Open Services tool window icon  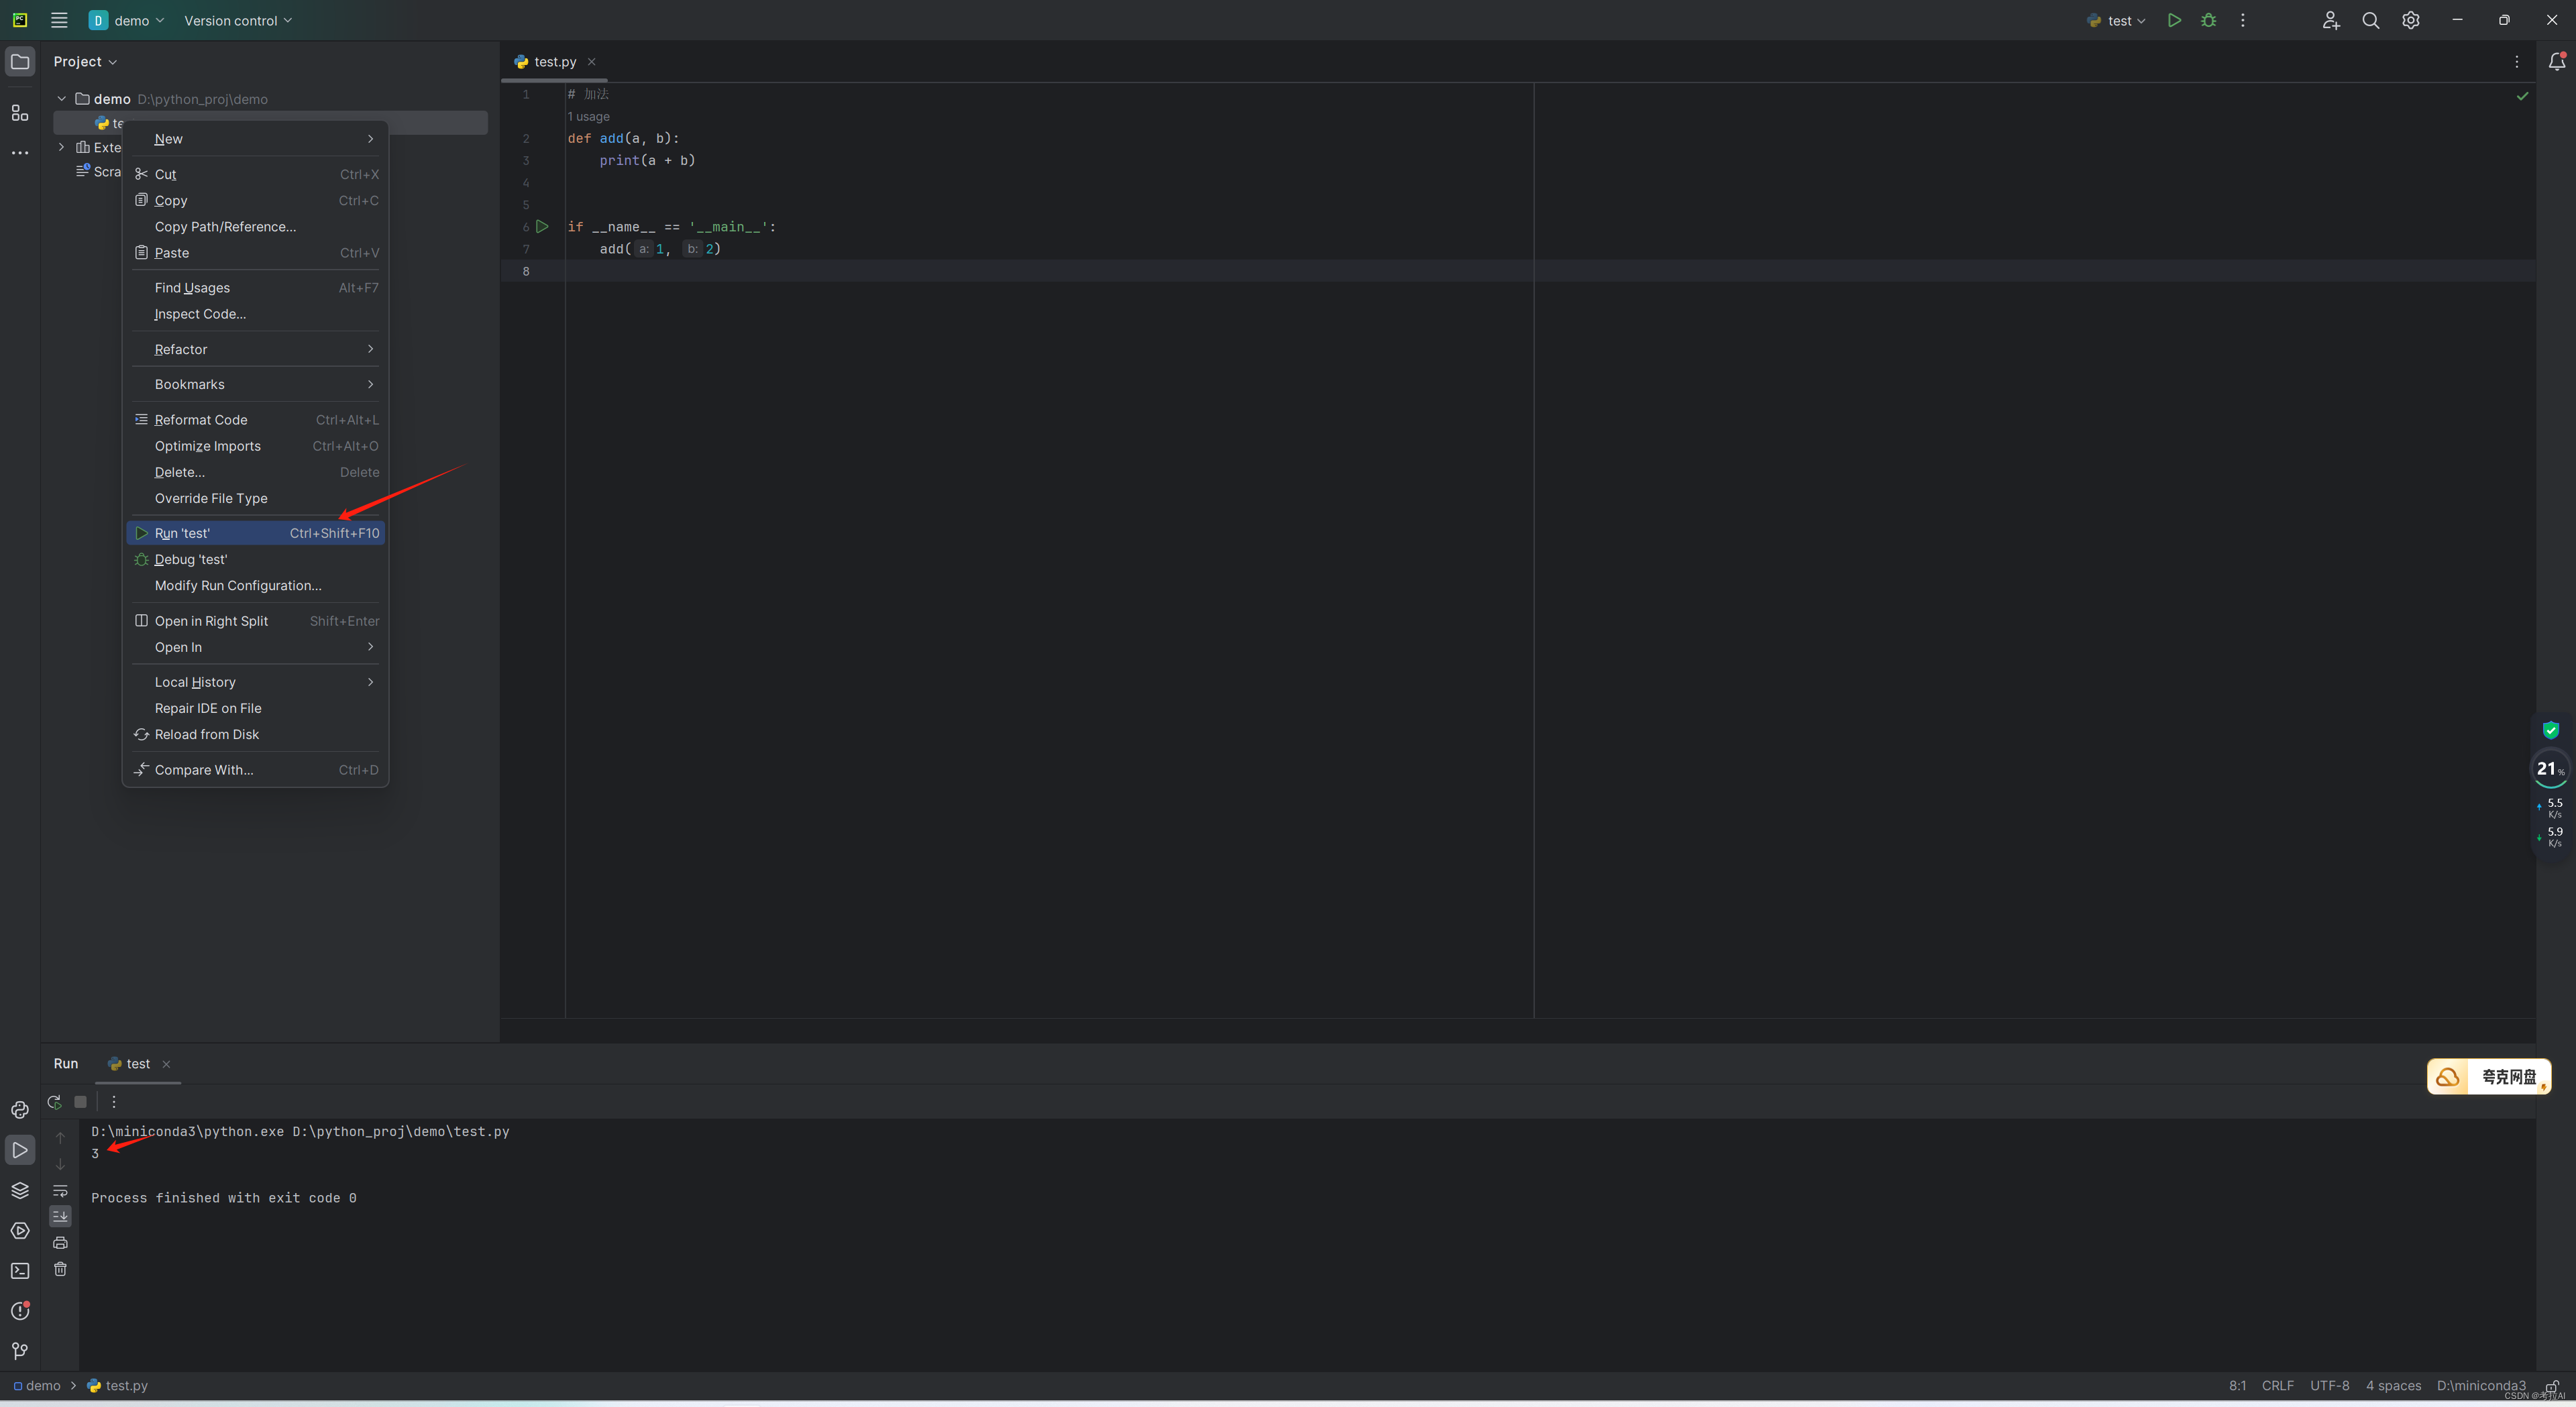(20, 1230)
